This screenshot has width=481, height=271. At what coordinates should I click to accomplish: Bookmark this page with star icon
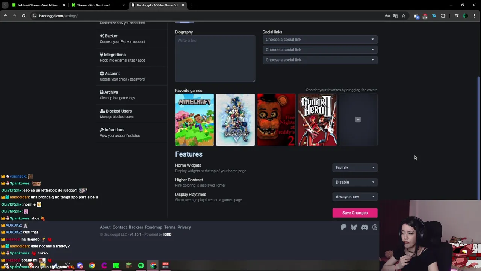pyautogui.click(x=403, y=16)
